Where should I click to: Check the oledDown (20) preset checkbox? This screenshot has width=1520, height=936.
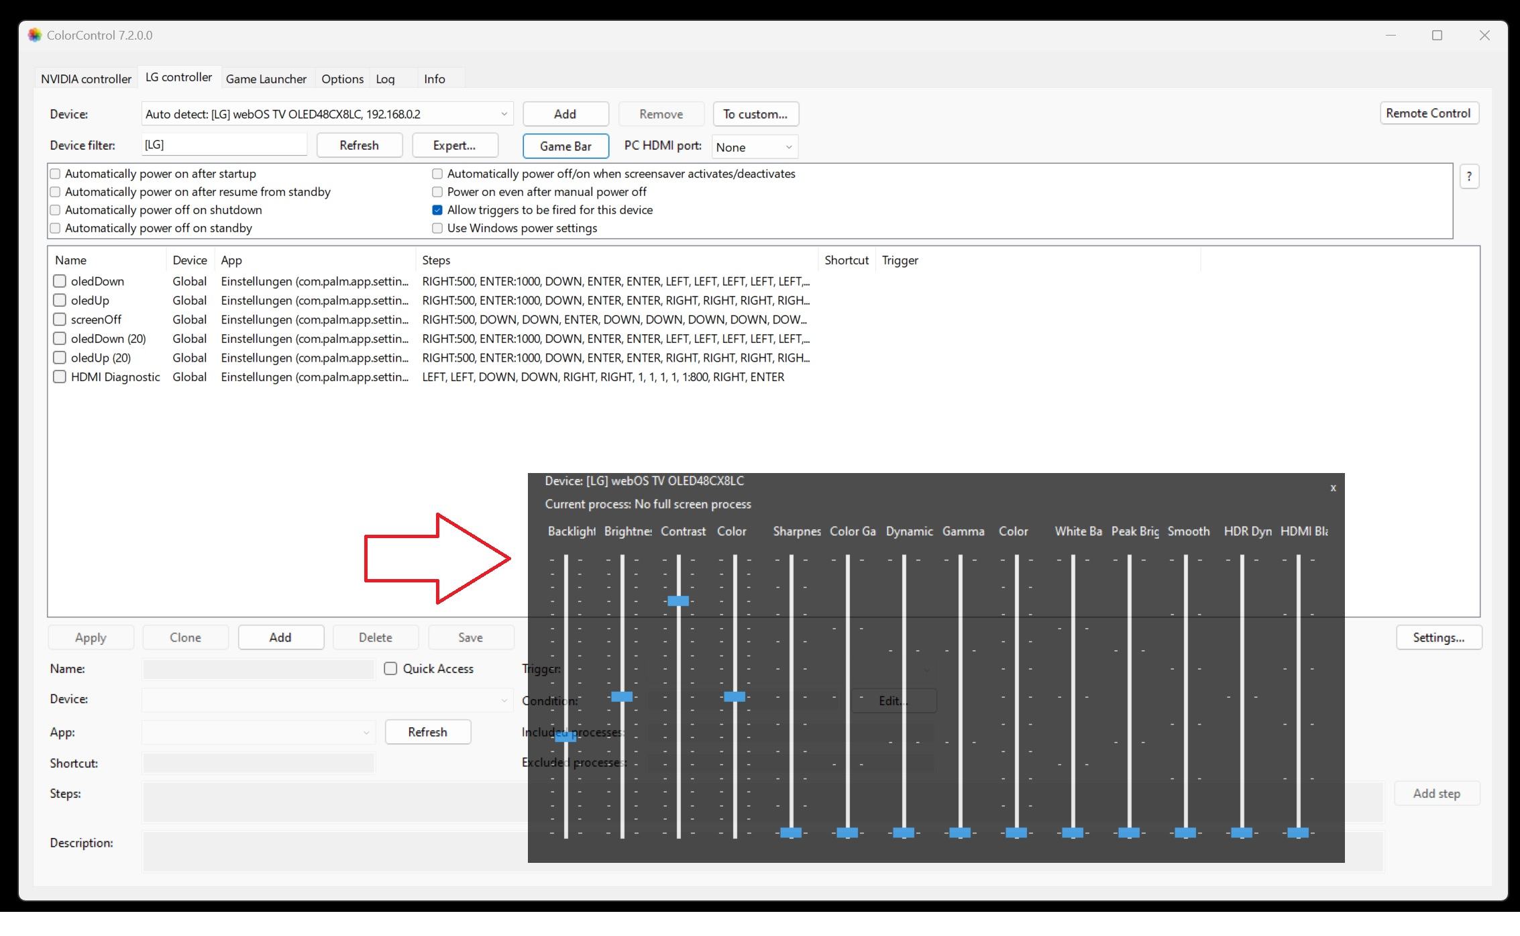click(x=60, y=338)
